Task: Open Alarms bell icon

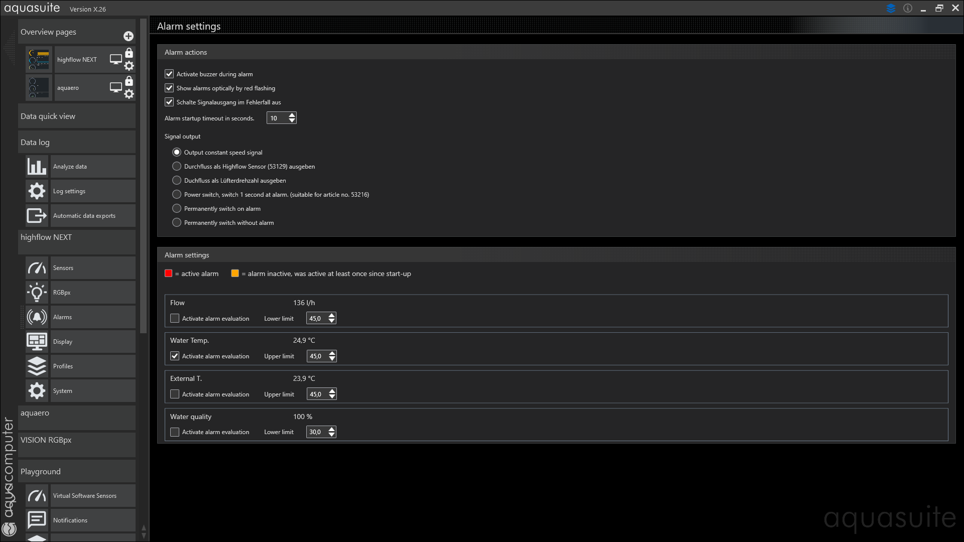Action: (37, 317)
